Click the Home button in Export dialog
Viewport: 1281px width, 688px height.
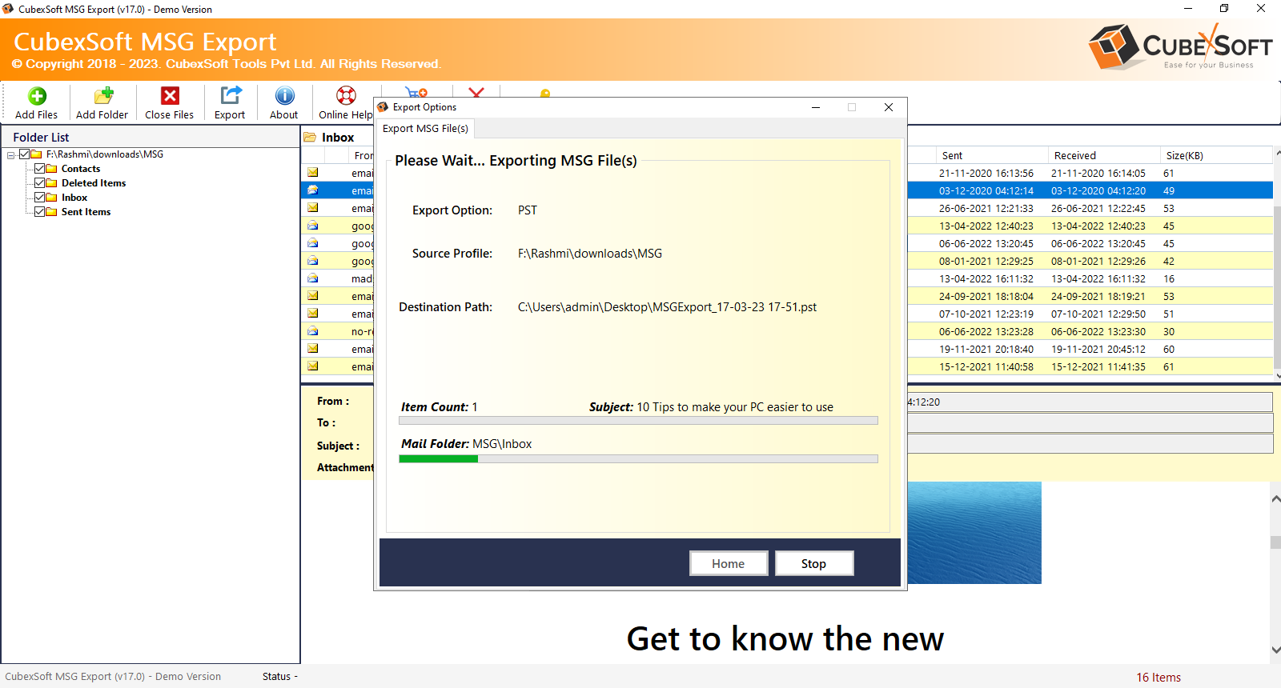pyautogui.click(x=729, y=563)
